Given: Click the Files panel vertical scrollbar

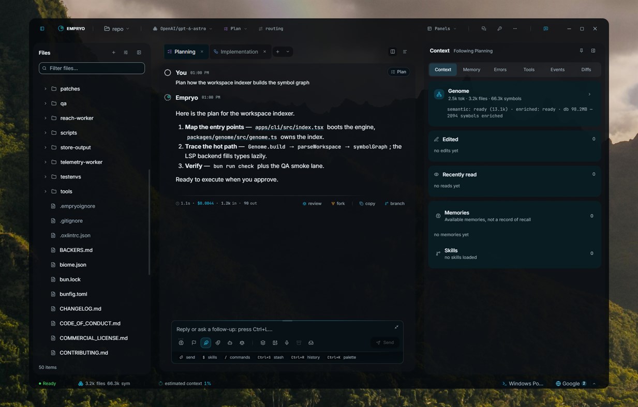Looking at the screenshot, I should tap(149, 222).
